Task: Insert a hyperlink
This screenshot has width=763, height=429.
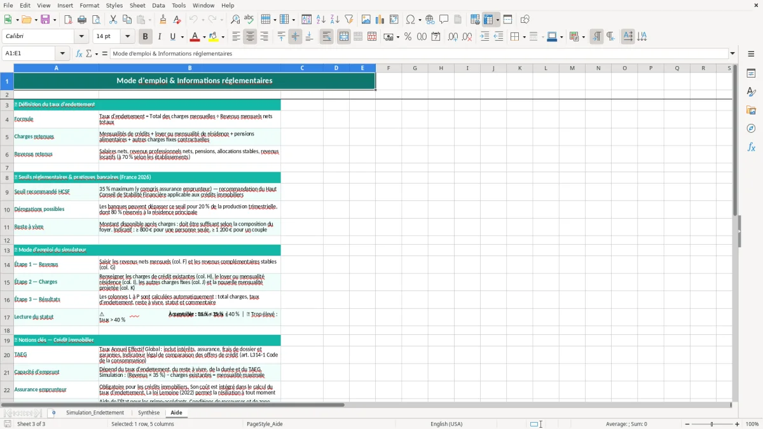Action: (430, 20)
